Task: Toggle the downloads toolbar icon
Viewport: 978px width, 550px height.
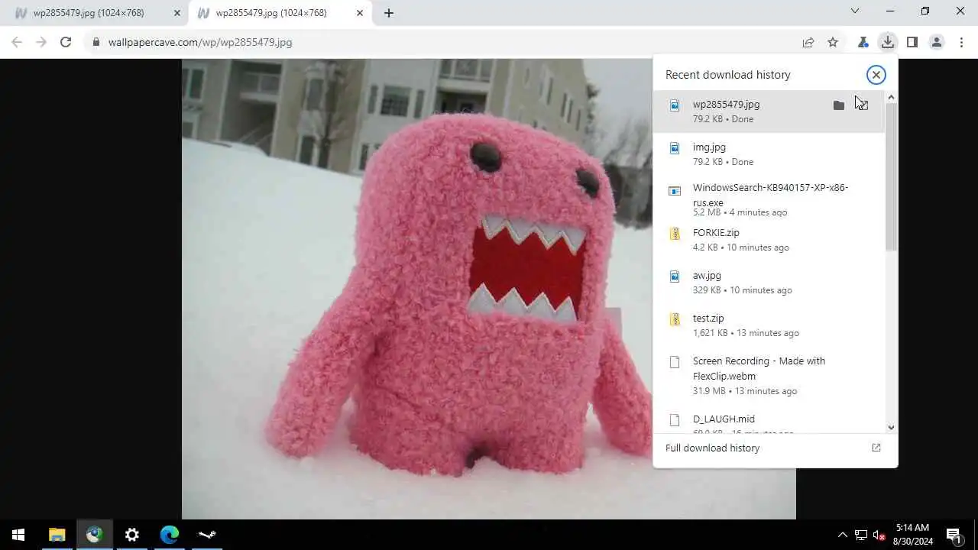Action: 888,43
